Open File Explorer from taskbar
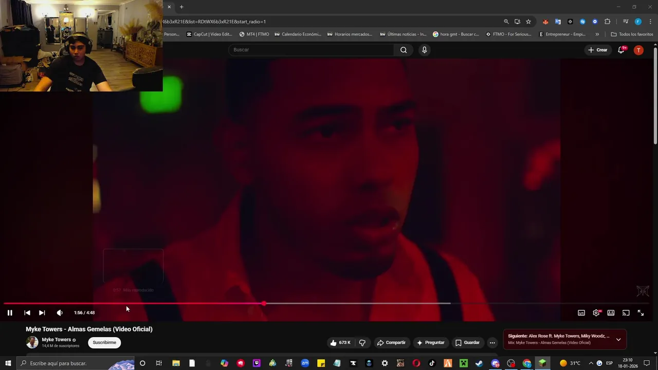Image resolution: width=658 pixels, height=370 pixels. [x=176, y=363]
